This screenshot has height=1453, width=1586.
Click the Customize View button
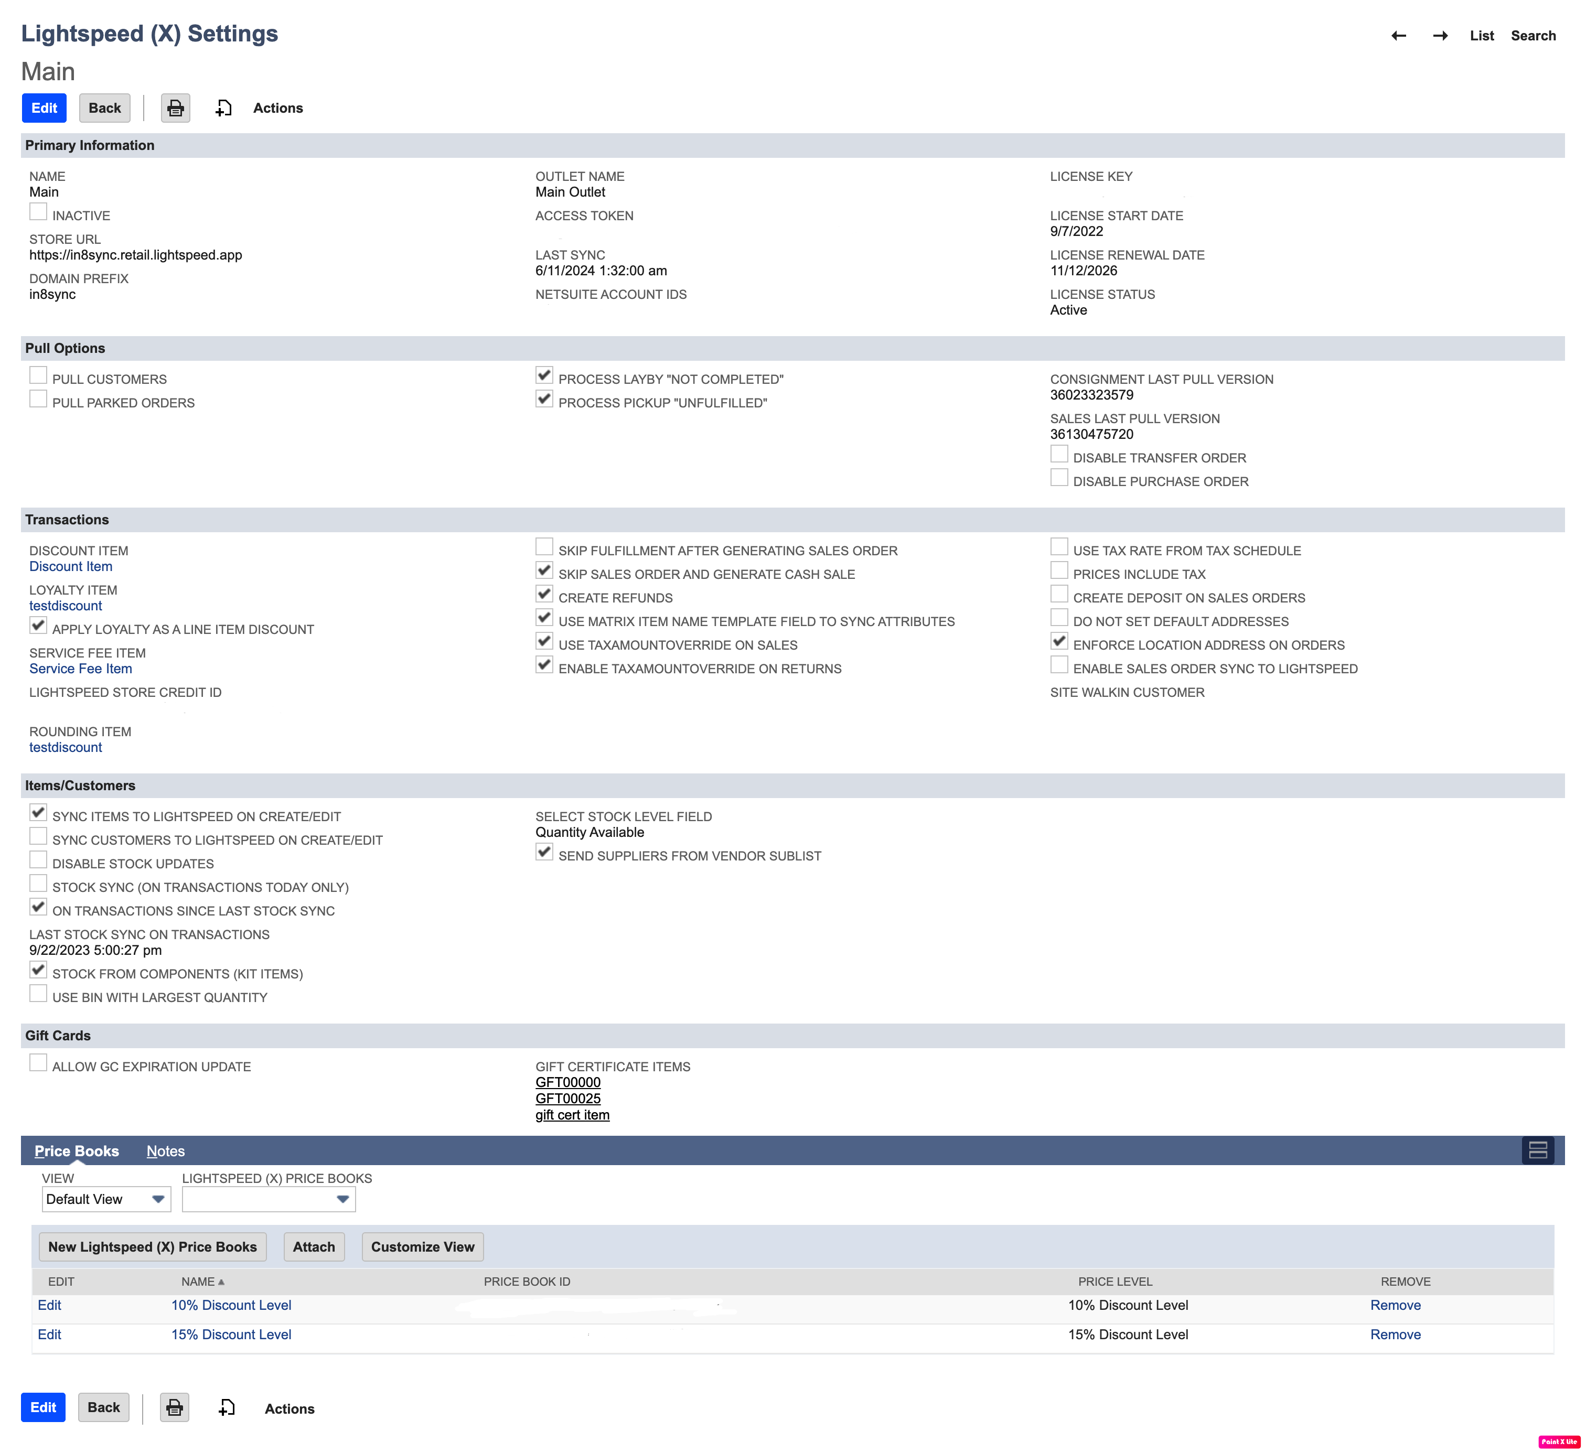click(423, 1247)
